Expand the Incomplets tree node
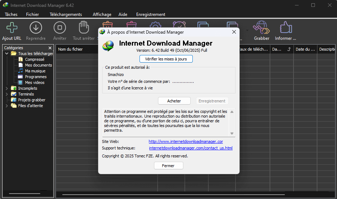 pyautogui.click(x=7, y=88)
